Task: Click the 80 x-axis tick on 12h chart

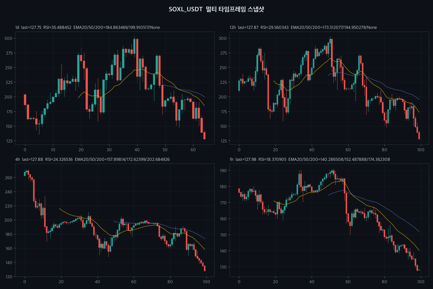Action: [384, 150]
